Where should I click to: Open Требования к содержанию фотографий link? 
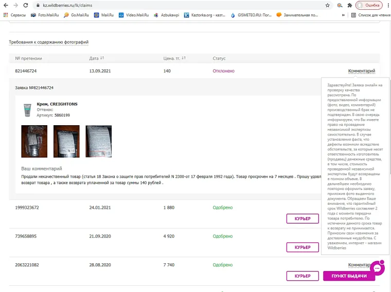(x=48, y=42)
